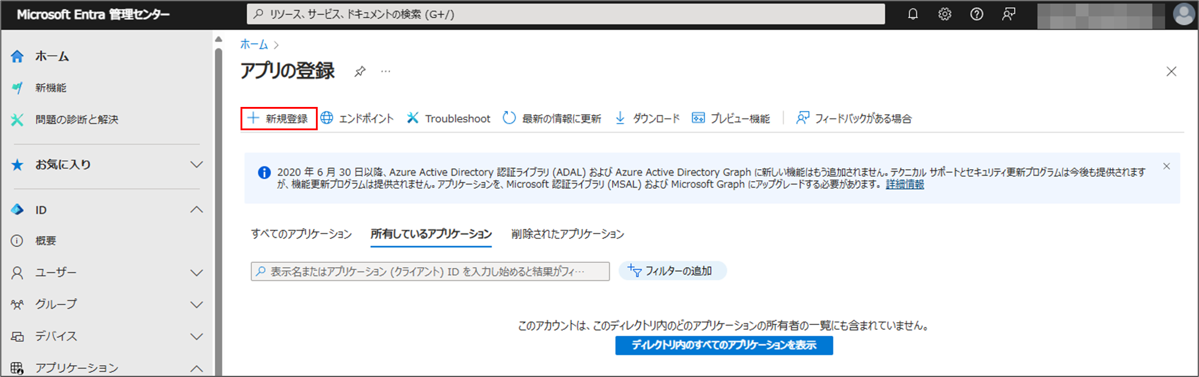Open the 詳細情報 link in banner
The height and width of the screenshot is (377, 1199).
coord(905,185)
